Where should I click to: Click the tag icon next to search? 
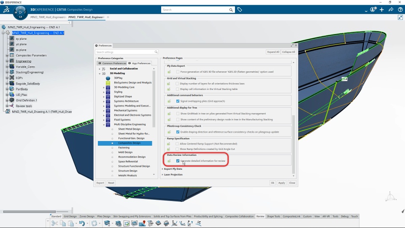(240, 10)
